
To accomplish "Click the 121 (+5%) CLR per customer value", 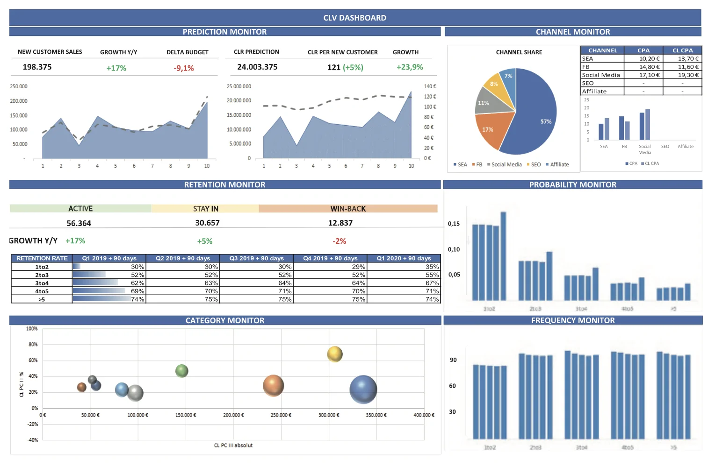I will (345, 67).
